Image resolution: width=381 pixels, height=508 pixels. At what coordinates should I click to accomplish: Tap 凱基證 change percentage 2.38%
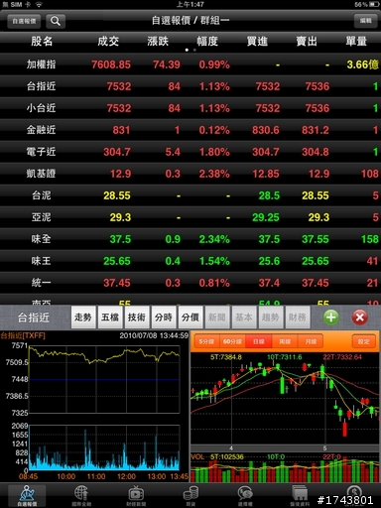click(214, 174)
